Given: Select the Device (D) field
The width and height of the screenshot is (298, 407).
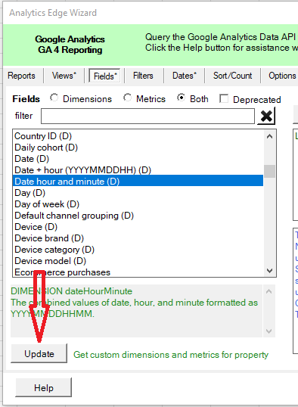Looking at the screenshot, I should [x=138, y=227].
